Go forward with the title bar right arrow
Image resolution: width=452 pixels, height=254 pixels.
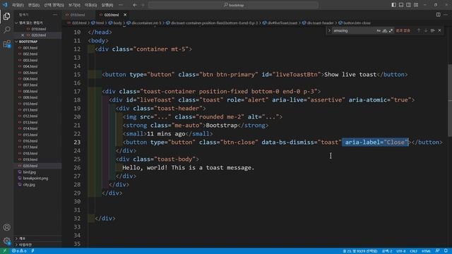pyautogui.click(x=143, y=5)
